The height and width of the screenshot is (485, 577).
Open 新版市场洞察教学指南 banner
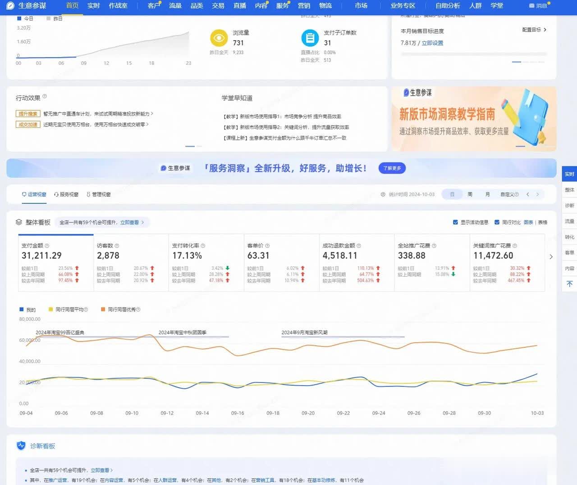tap(474, 119)
